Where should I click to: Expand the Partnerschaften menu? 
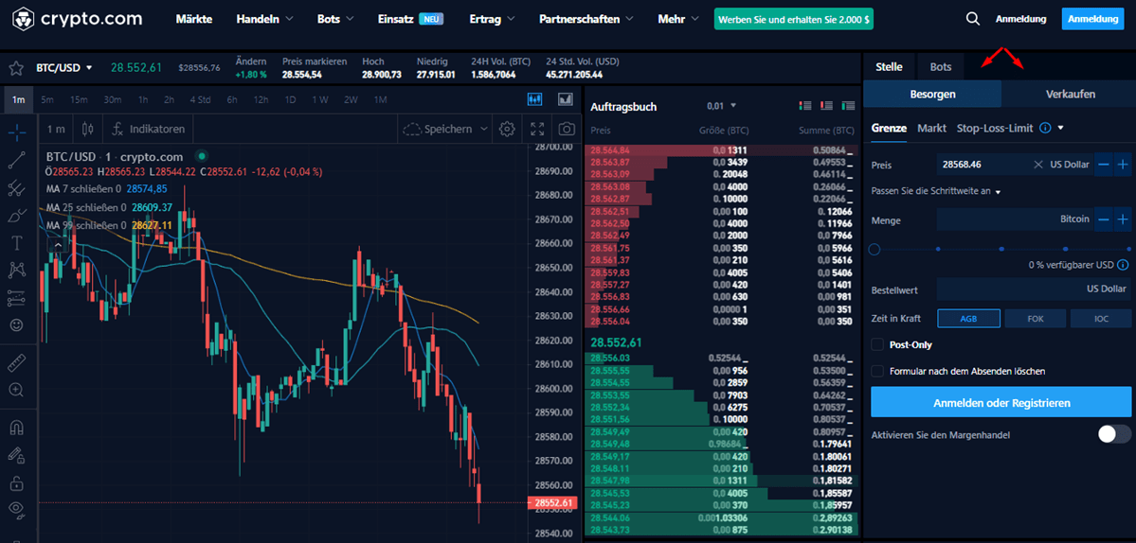586,19
